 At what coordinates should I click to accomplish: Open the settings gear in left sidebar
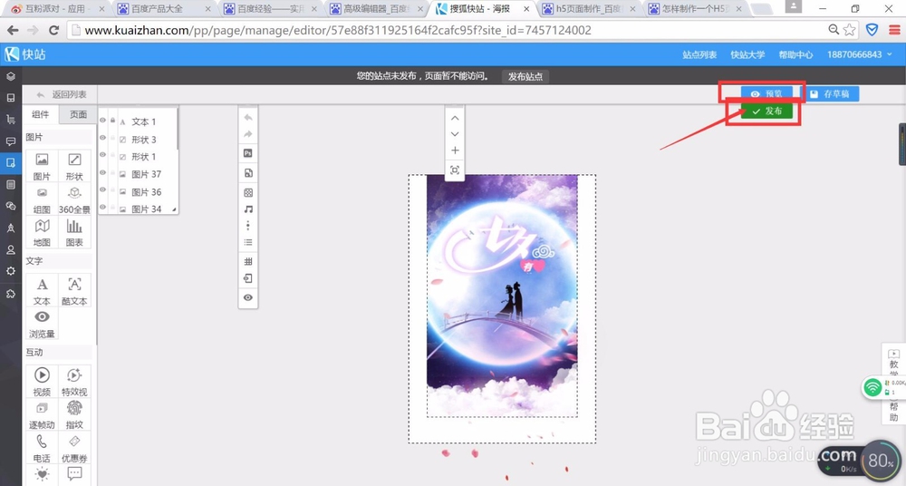(x=10, y=271)
